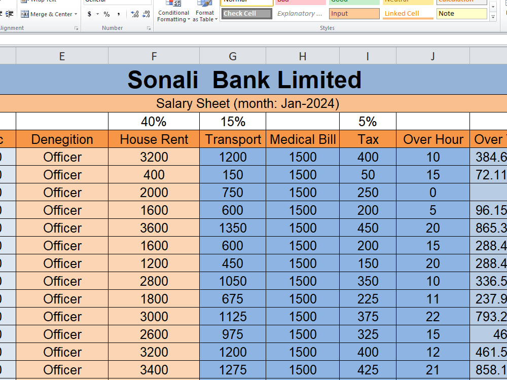507x380 pixels.
Task: Select the Over Hour header cell
Action: point(433,139)
